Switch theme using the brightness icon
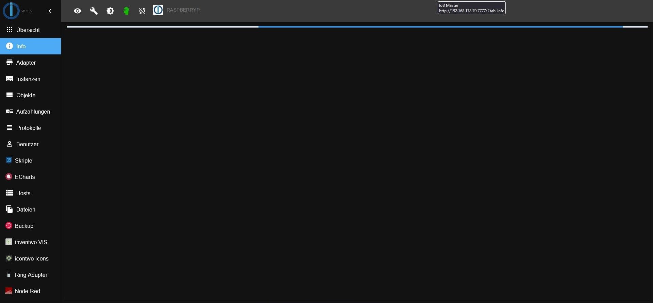This screenshot has height=303, width=653. pyautogui.click(x=110, y=11)
